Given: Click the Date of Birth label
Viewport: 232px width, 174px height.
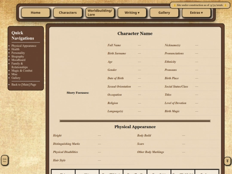Looking at the screenshot, I should pyautogui.click(x=116, y=78).
